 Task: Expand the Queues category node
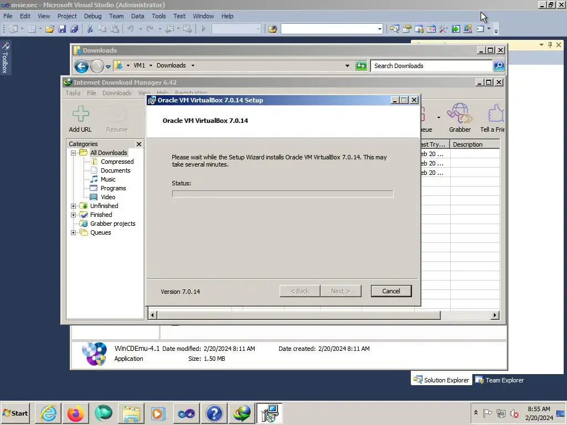tap(74, 233)
